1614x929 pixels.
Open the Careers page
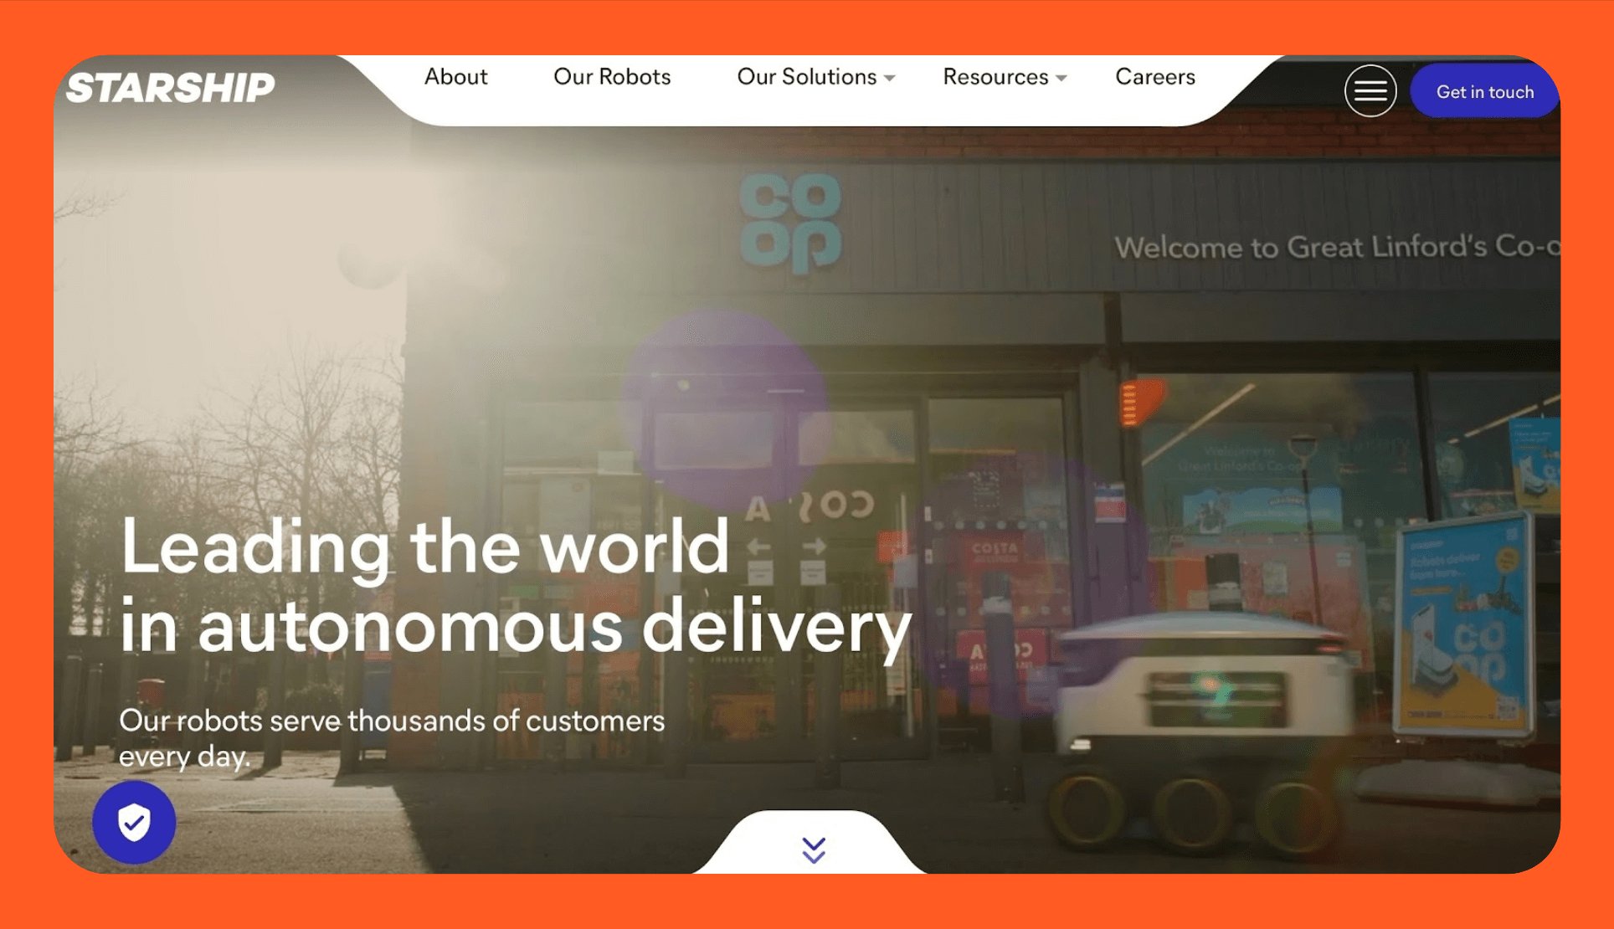[x=1155, y=76]
